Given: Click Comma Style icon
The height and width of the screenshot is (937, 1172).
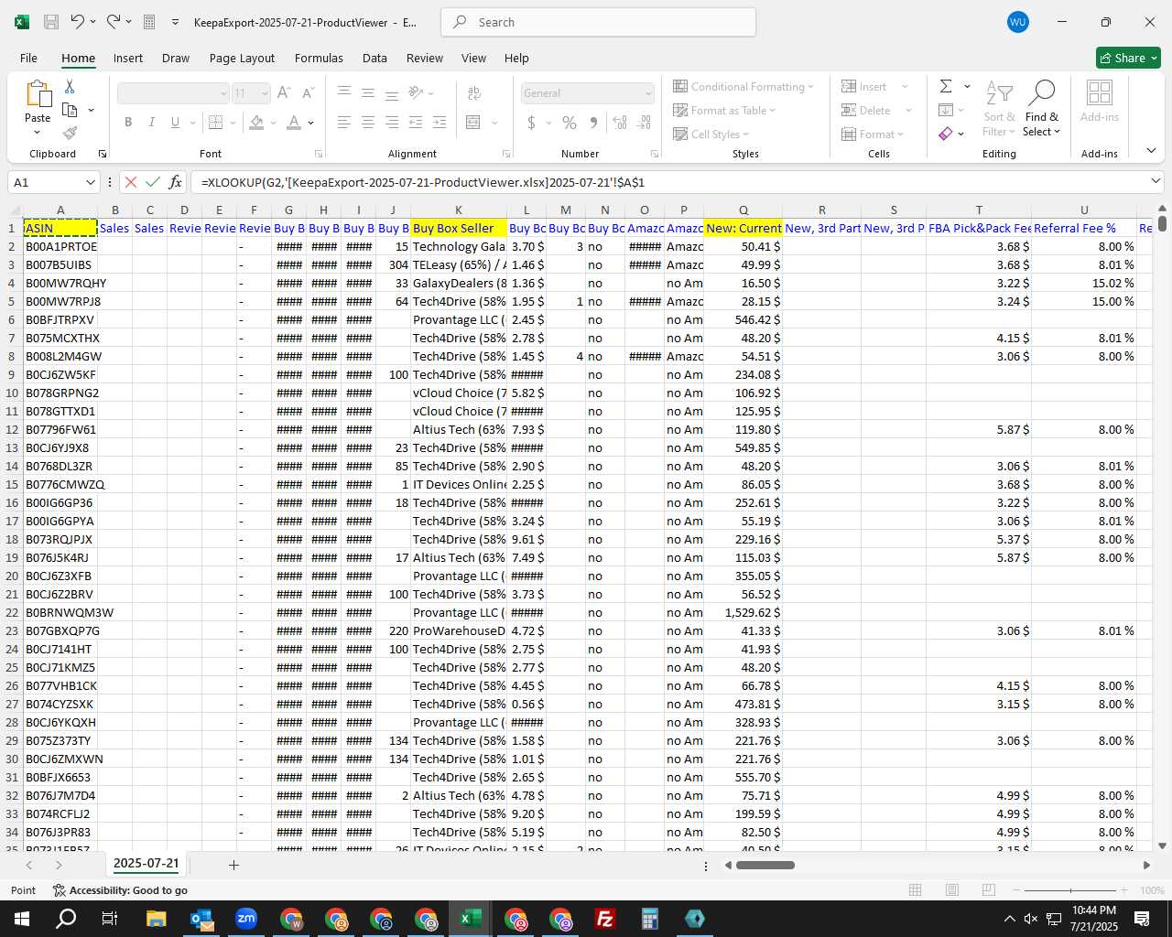Looking at the screenshot, I should pos(593,123).
